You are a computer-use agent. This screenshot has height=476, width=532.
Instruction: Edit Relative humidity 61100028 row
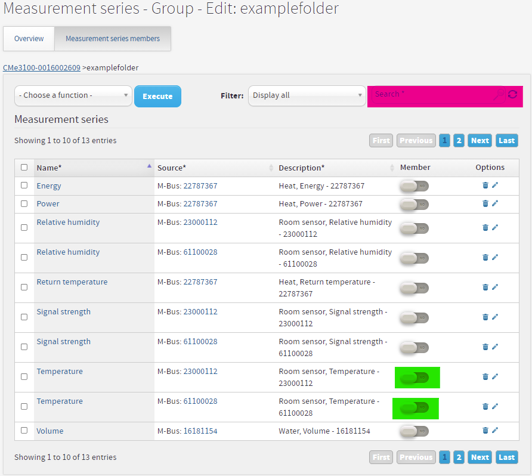(x=495, y=257)
